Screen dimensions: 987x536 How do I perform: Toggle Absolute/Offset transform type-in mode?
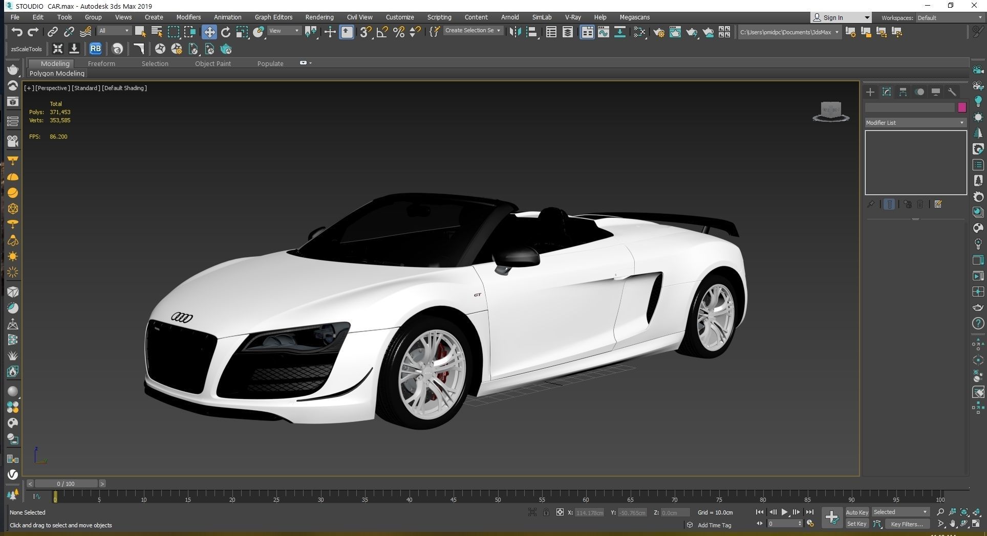560,512
